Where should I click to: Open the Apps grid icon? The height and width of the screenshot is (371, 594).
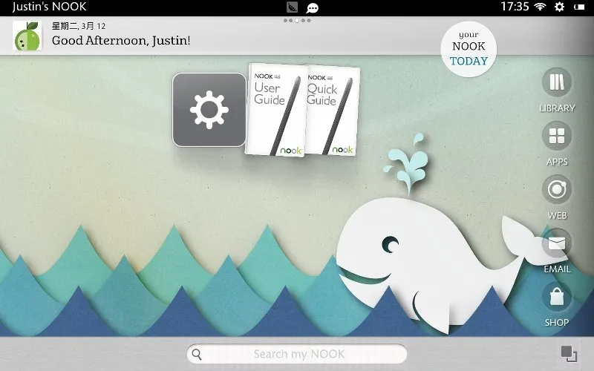556,136
